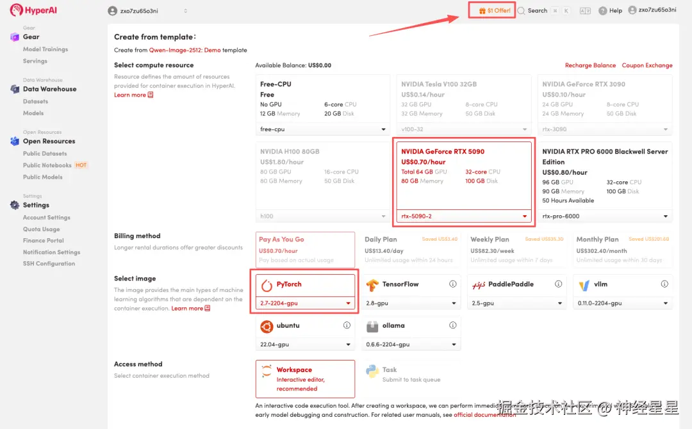
Task: Open vllm version dropdown 0.11.0-2204-gpu
Action: (623, 303)
